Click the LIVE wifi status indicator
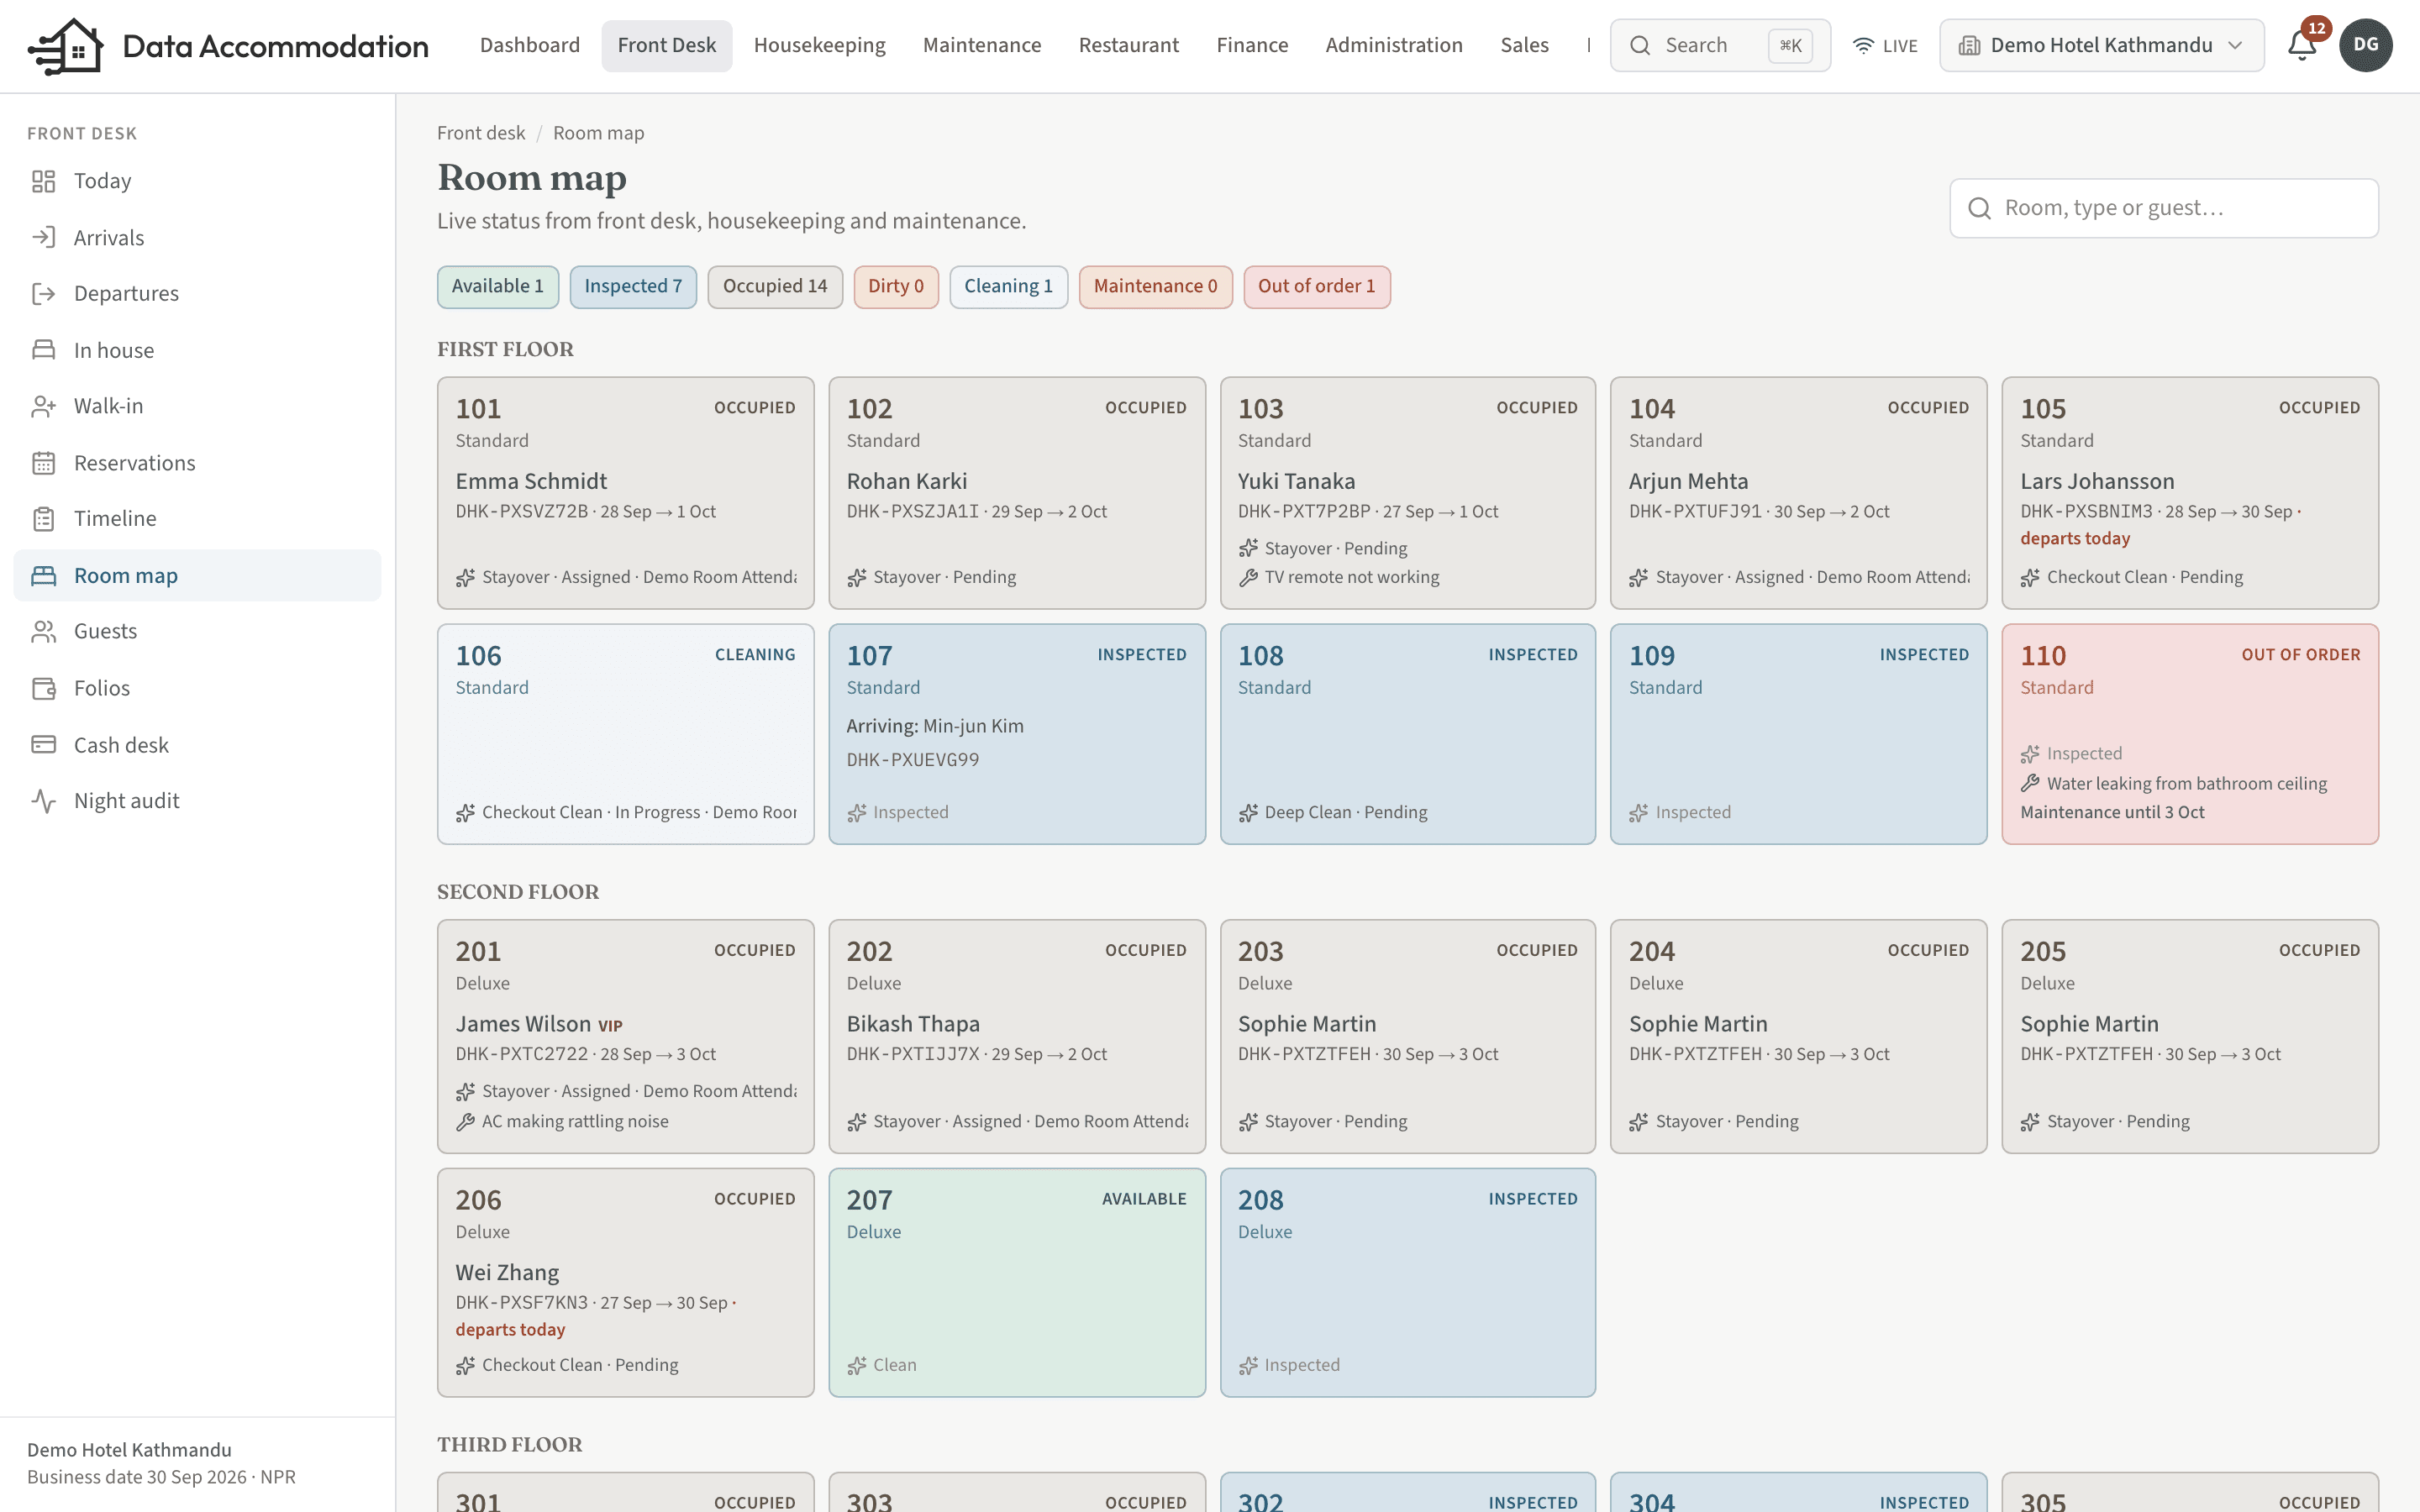This screenshot has width=2420, height=1512. click(x=1885, y=45)
